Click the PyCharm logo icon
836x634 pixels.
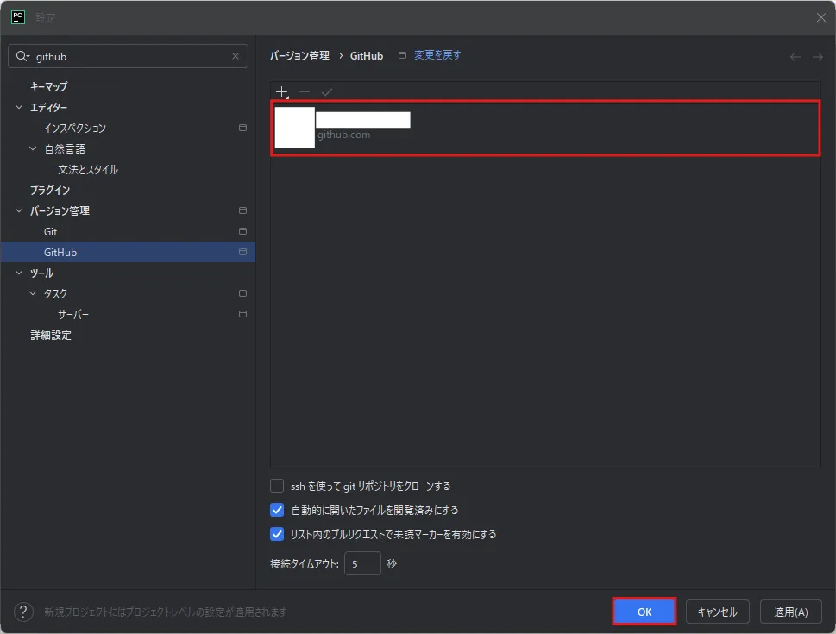(x=17, y=17)
